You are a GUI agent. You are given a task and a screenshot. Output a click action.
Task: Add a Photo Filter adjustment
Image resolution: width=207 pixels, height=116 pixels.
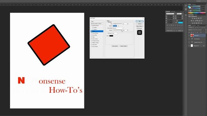click(198, 21)
